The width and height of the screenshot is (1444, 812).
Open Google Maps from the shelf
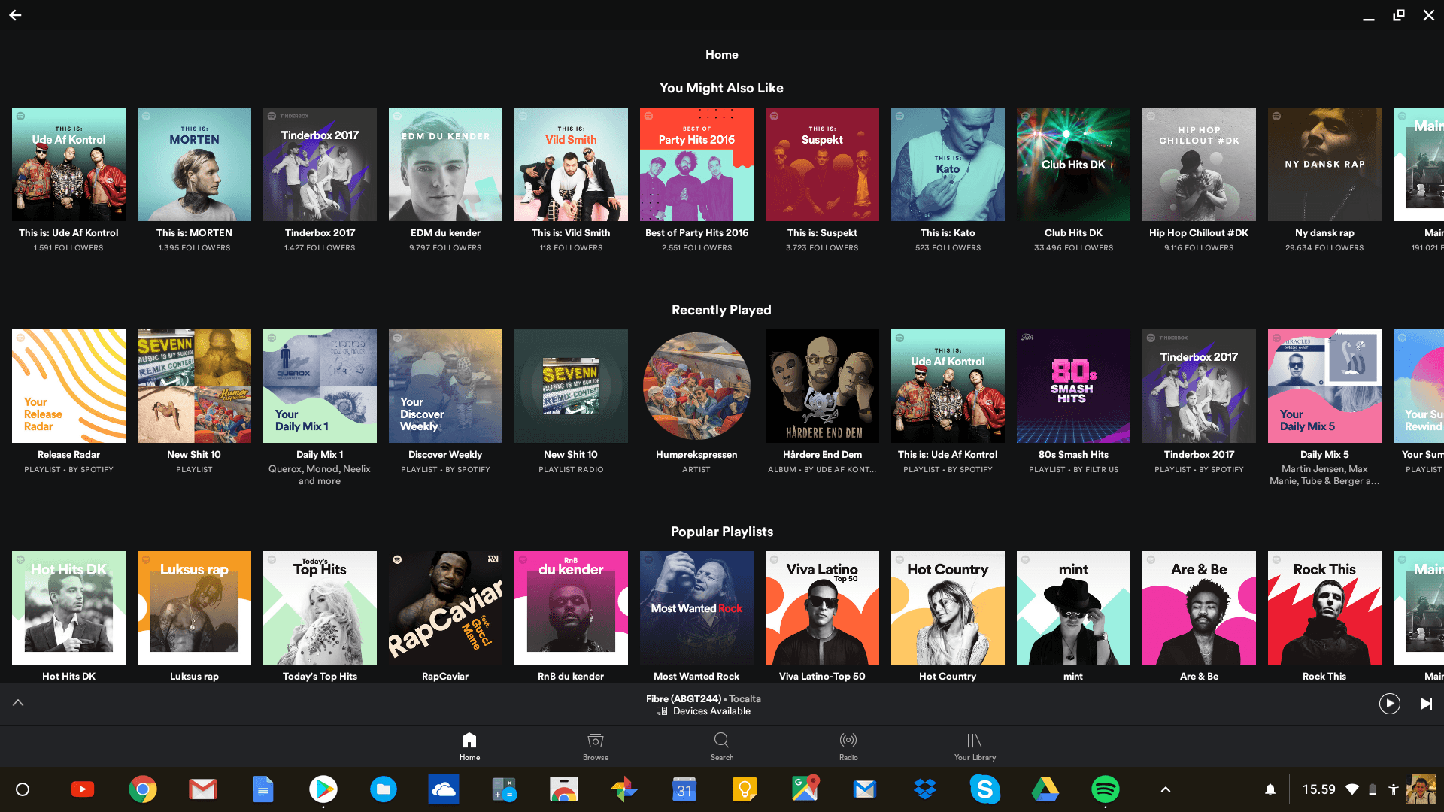tap(805, 789)
